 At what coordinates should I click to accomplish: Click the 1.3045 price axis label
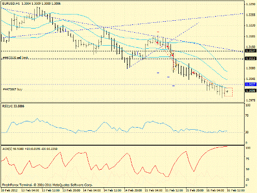[x=251, y=79]
